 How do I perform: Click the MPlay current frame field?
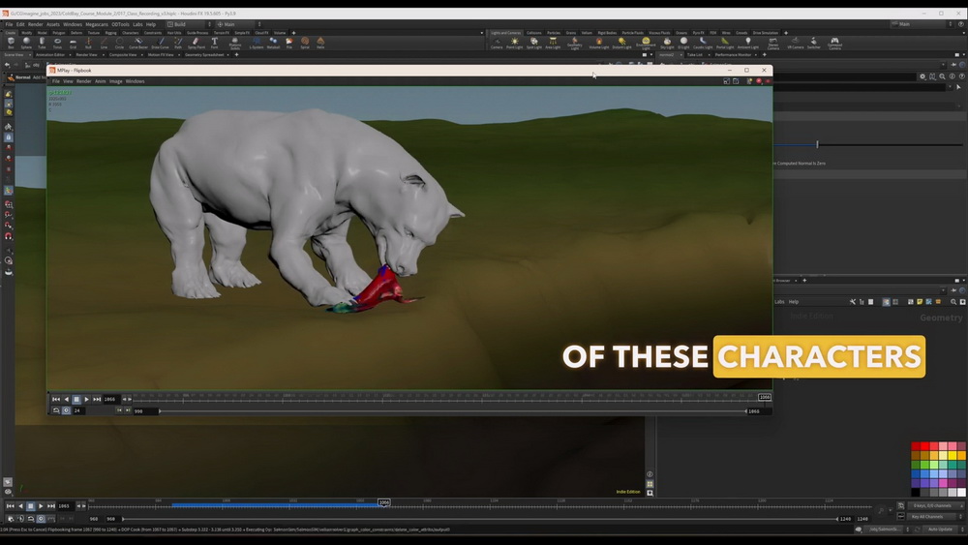click(x=110, y=400)
